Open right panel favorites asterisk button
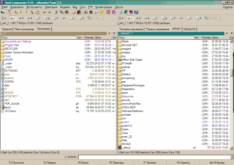 tap(227, 33)
